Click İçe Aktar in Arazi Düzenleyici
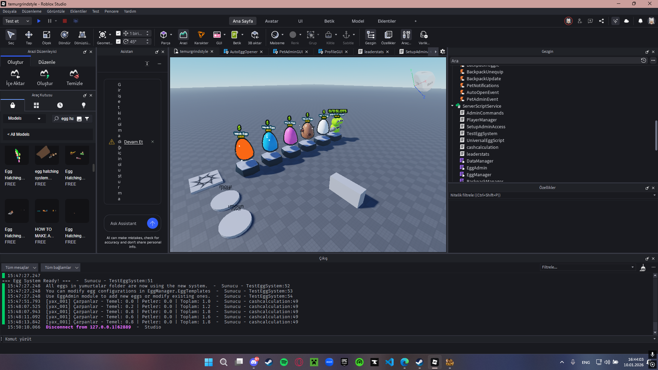 pos(15,77)
